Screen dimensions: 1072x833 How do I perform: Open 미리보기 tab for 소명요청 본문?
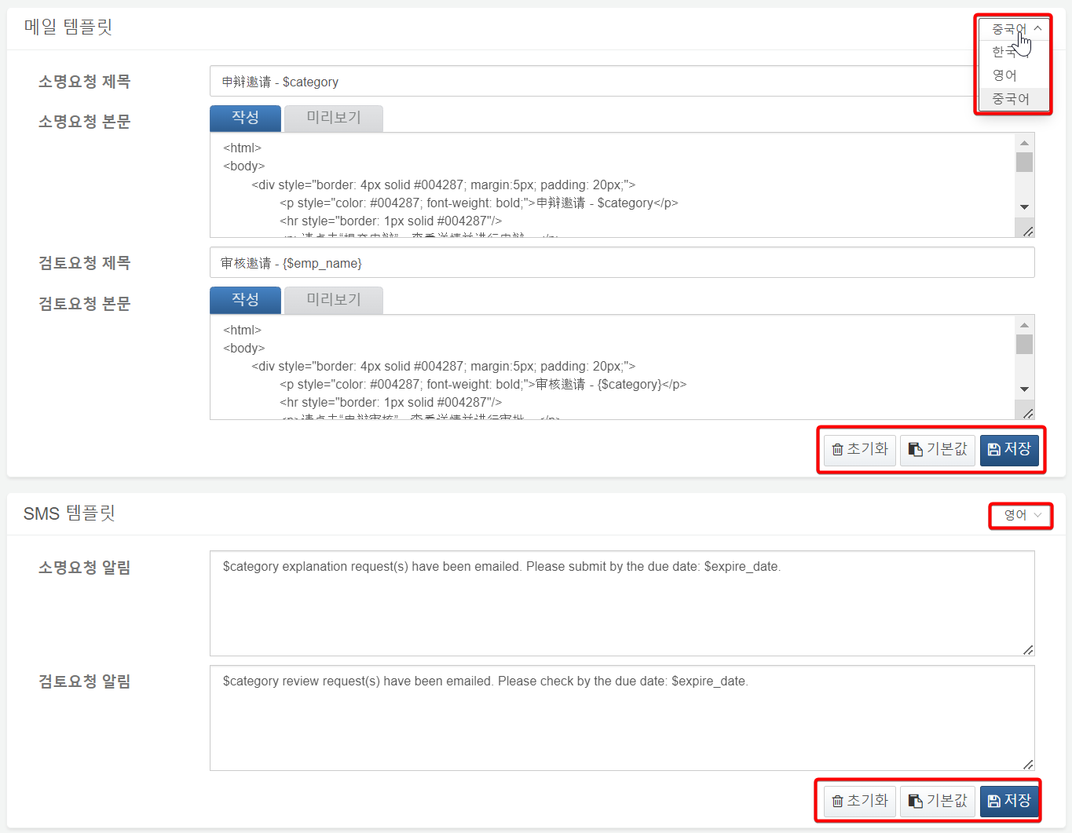pos(334,118)
